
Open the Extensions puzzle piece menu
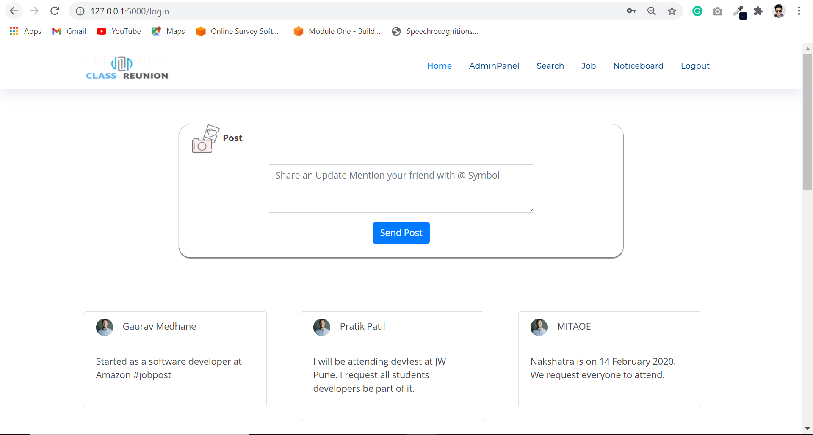tap(758, 11)
